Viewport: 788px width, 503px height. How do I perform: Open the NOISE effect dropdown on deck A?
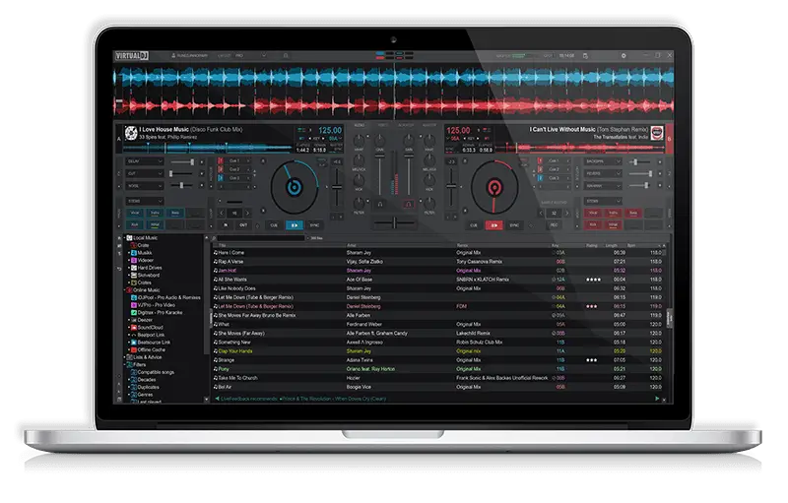pyautogui.click(x=144, y=186)
